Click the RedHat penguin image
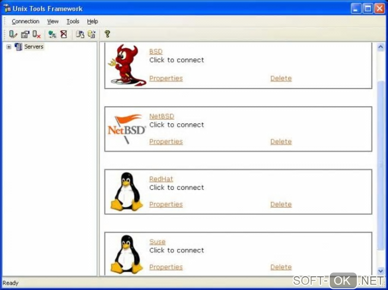Screen dimensions: 388x290 click(126, 192)
